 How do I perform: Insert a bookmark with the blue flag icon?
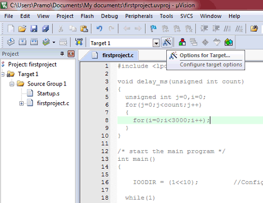pyautogui.click(x=154, y=28)
